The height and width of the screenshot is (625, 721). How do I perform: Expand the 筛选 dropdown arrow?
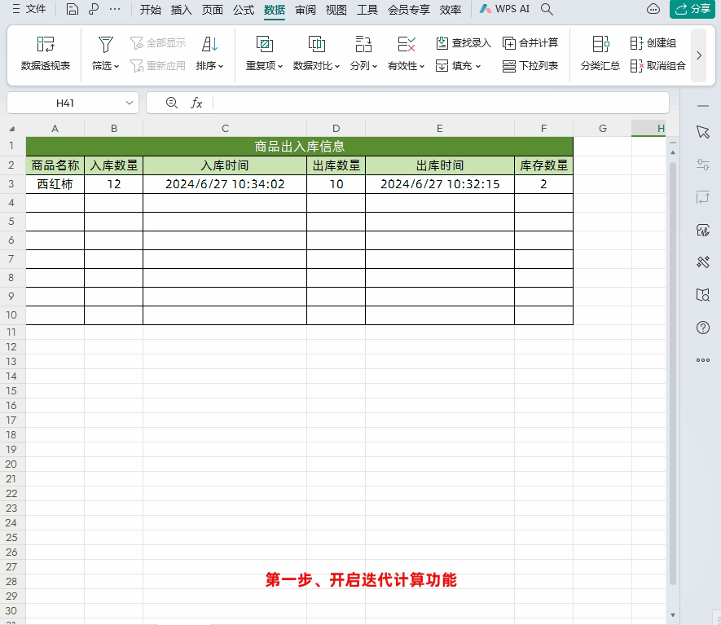point(117,66)
